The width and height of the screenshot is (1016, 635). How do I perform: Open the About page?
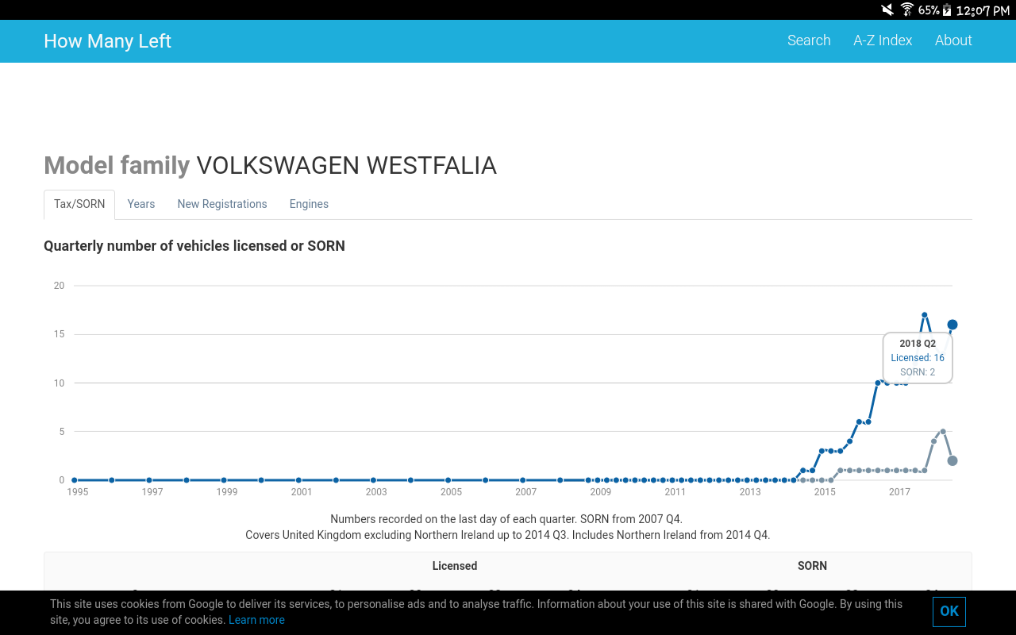coord(953,40)
